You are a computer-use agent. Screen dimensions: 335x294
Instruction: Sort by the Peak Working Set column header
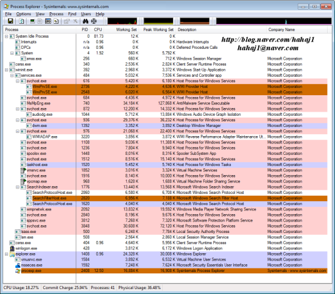coord(158,30)
